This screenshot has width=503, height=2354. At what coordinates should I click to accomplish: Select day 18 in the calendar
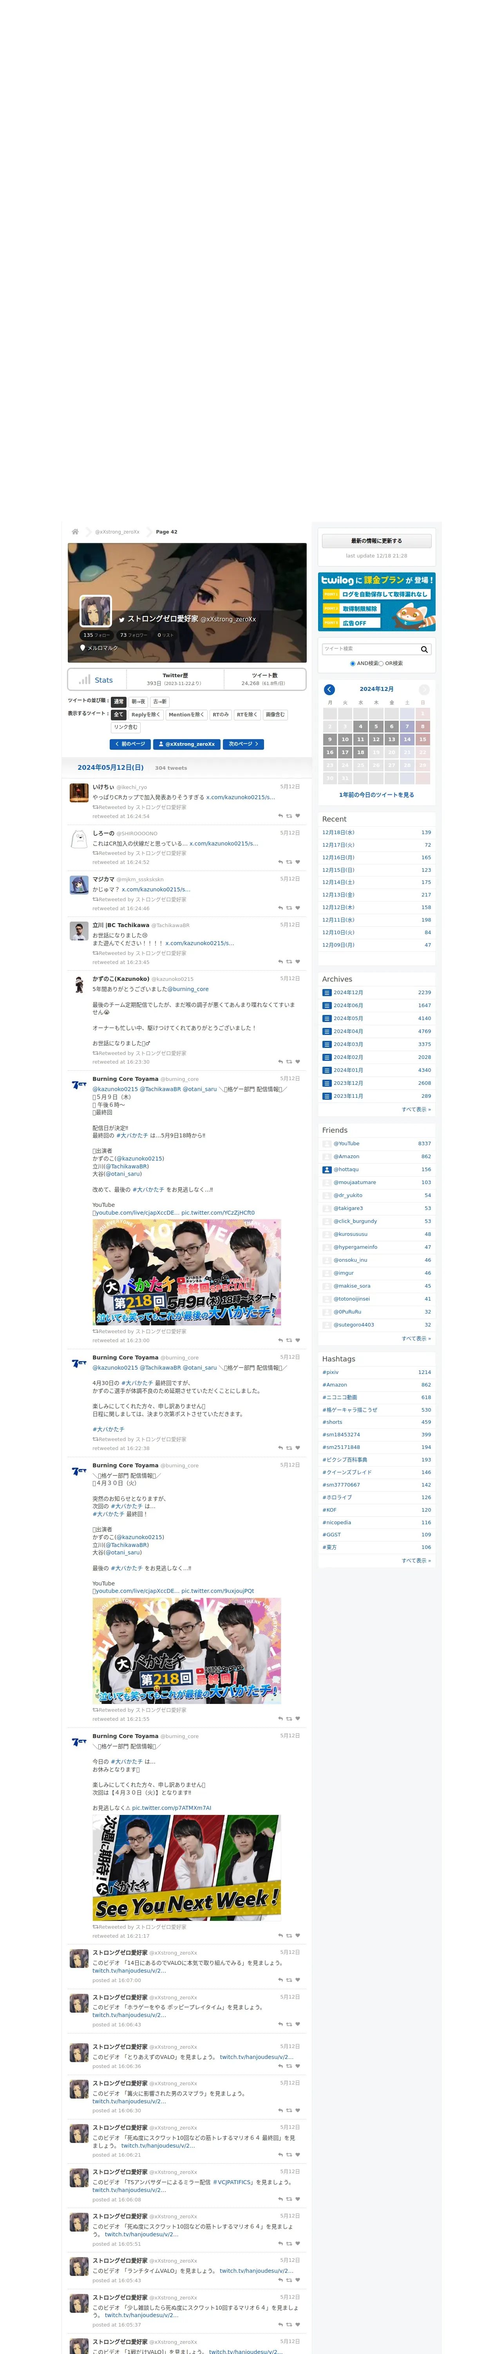[360, 752]
